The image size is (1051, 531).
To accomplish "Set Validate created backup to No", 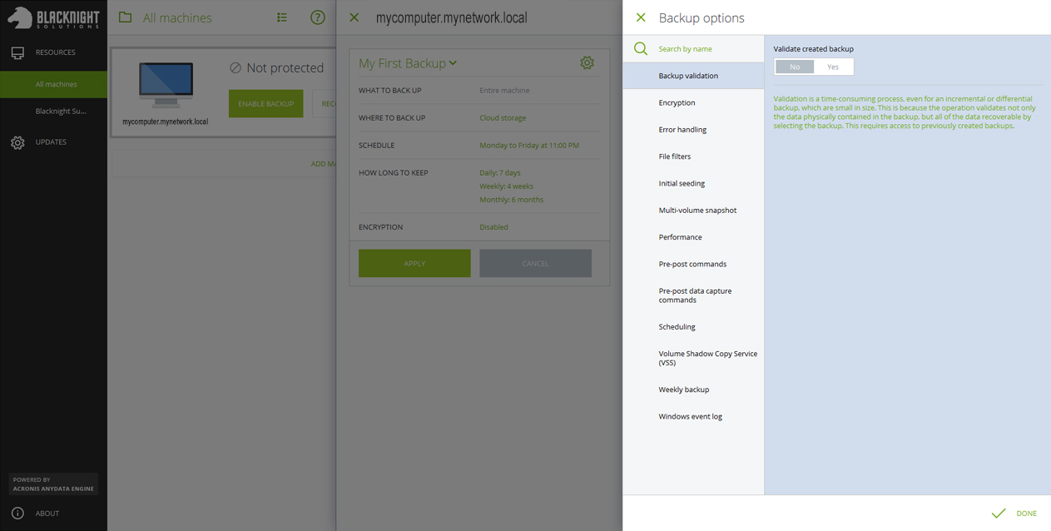I will tap(795, 67).
